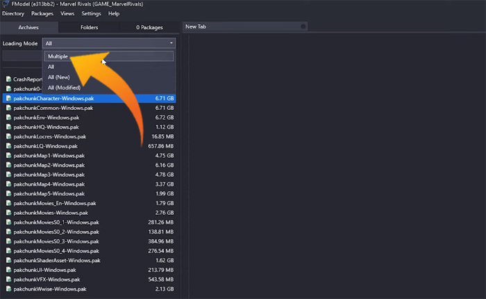This screenshot has height=299, width=486.
Task: Switch to the 0 Packages tab
Action: [149, 27]
